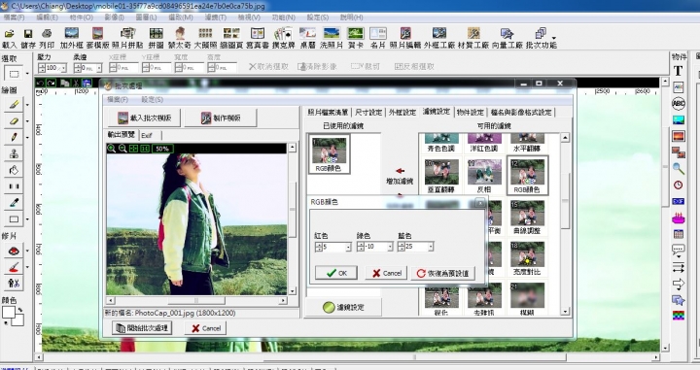Open the 藍色 value dropdown arrow
Image resolution: width=700 pixels, height=370 pixels.
431,247
